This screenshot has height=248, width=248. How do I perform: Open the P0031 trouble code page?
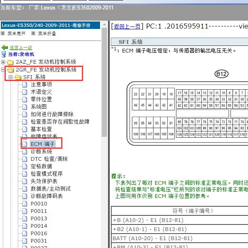pos(39,241)
